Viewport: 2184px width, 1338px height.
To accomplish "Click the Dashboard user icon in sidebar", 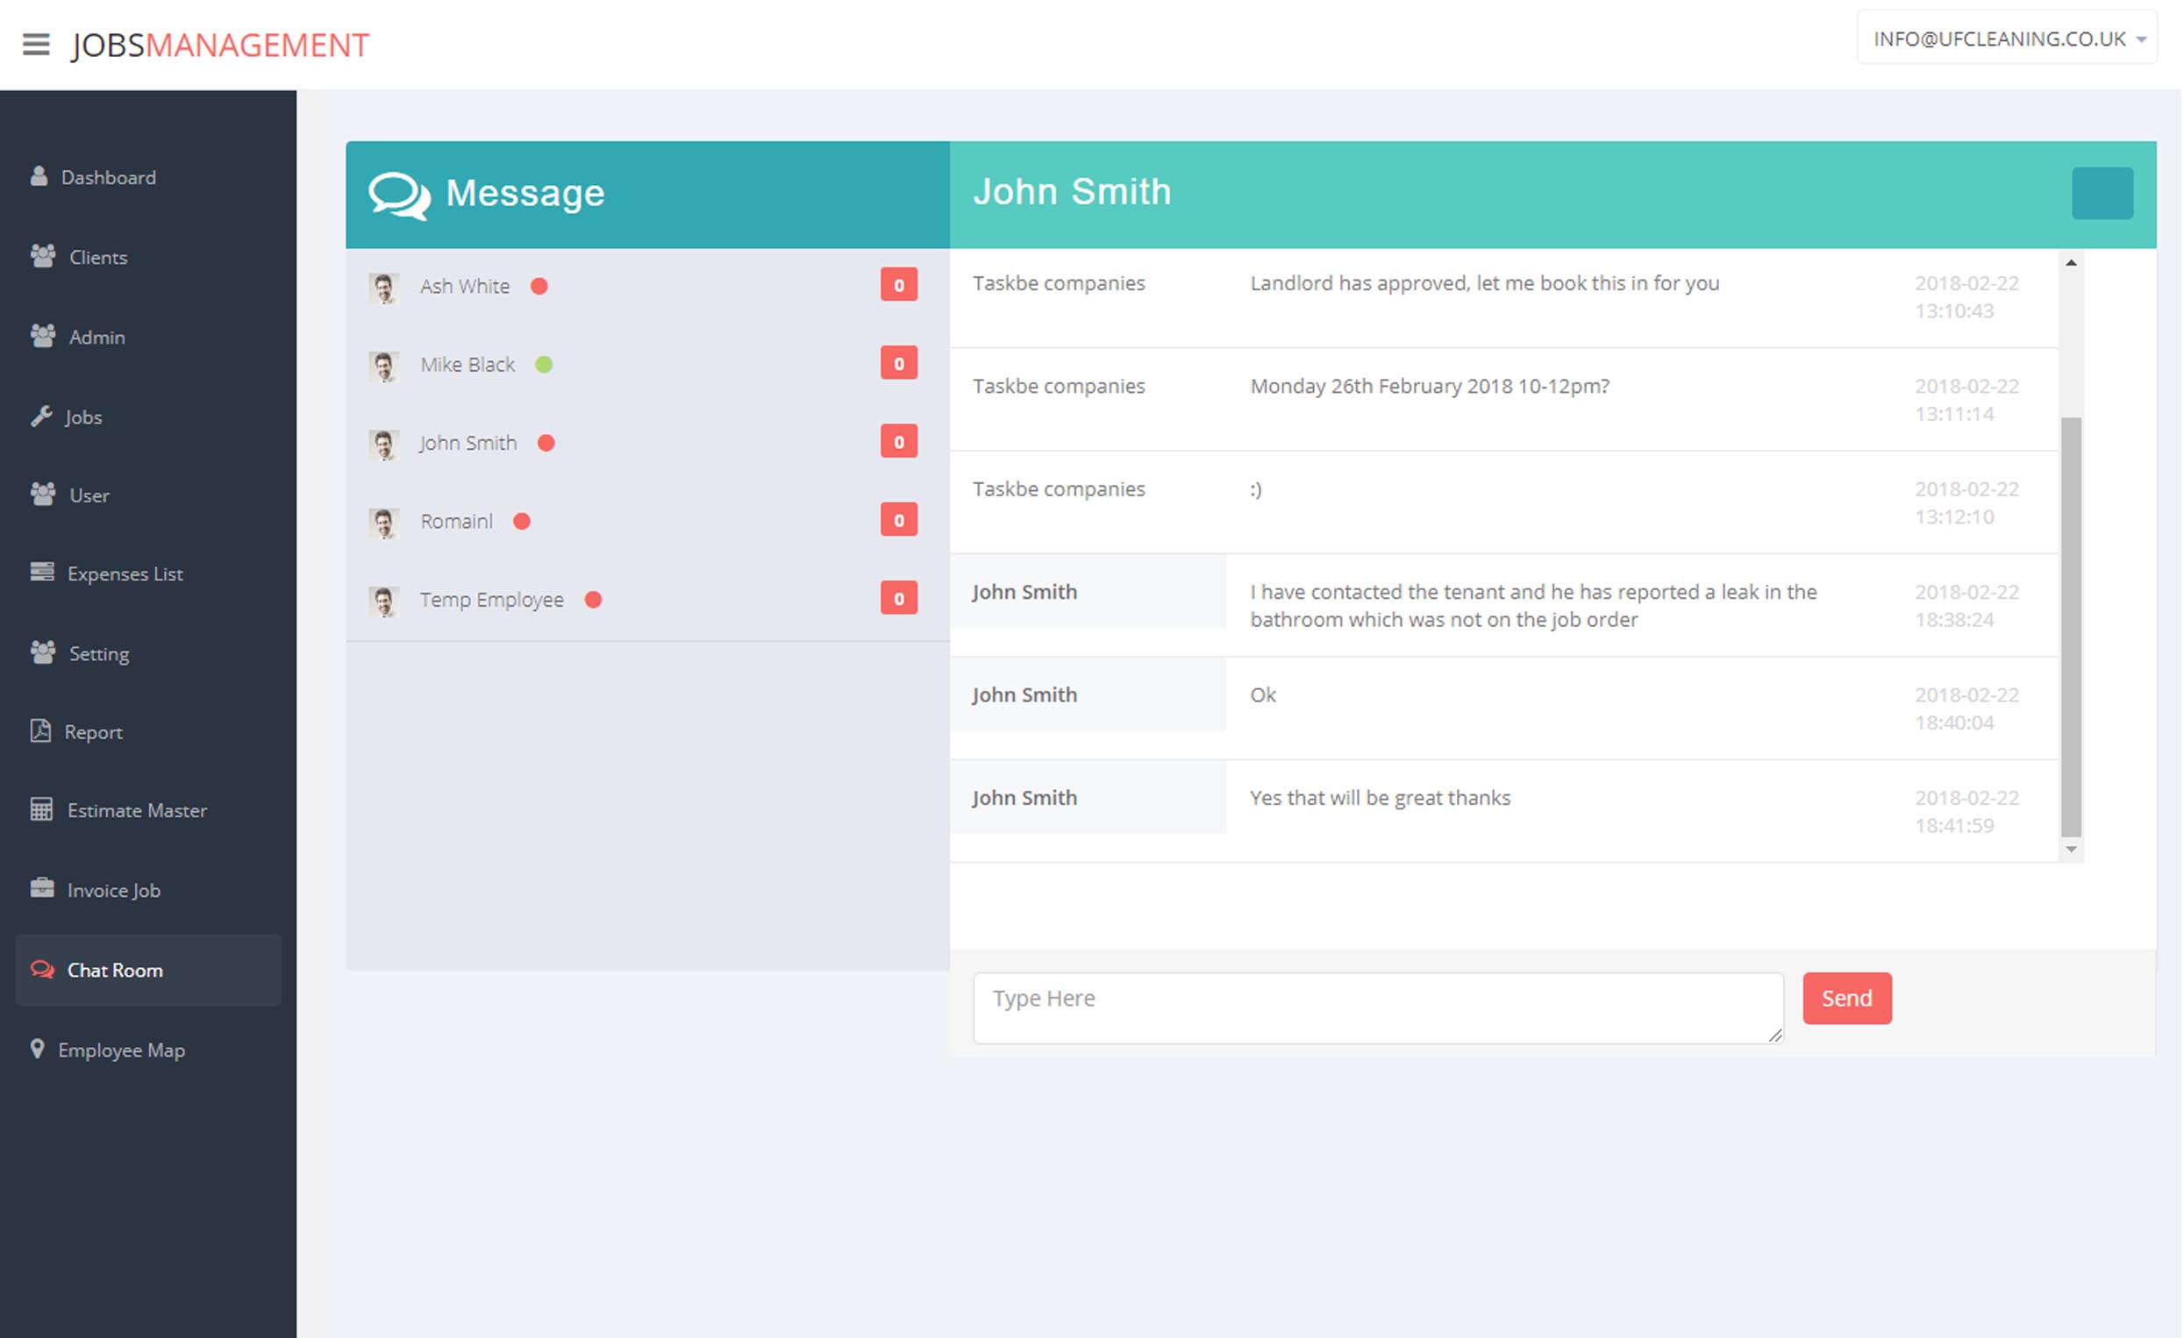I will point(39,176).
